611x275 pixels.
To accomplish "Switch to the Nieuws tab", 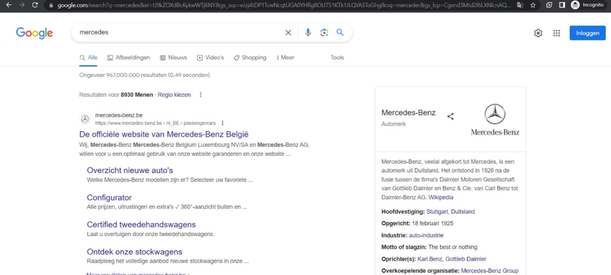I will point(174,58).
